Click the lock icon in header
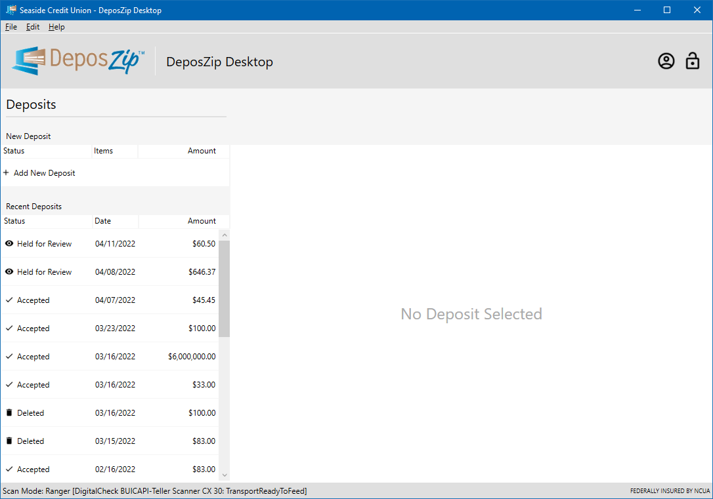Screen dimensions: 713x499 pos(692,60)
